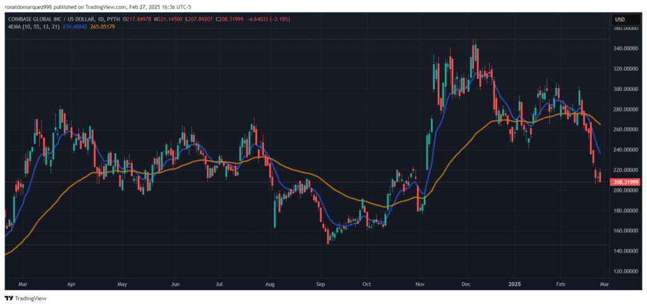Click the current price label 208.31999
Viewport: 647px width, 306px height.
click(x=624, y=182)
